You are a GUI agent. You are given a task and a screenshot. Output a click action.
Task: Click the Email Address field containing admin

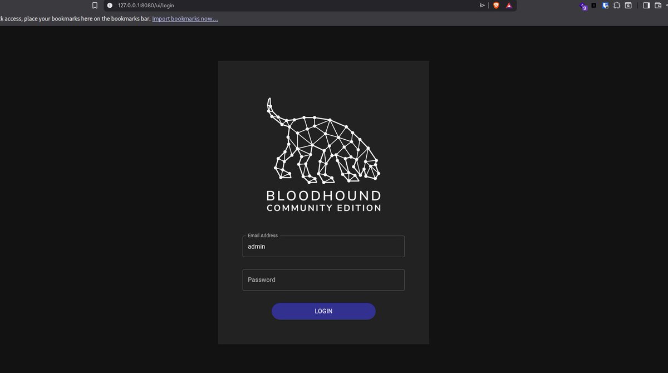coord(323,246)
